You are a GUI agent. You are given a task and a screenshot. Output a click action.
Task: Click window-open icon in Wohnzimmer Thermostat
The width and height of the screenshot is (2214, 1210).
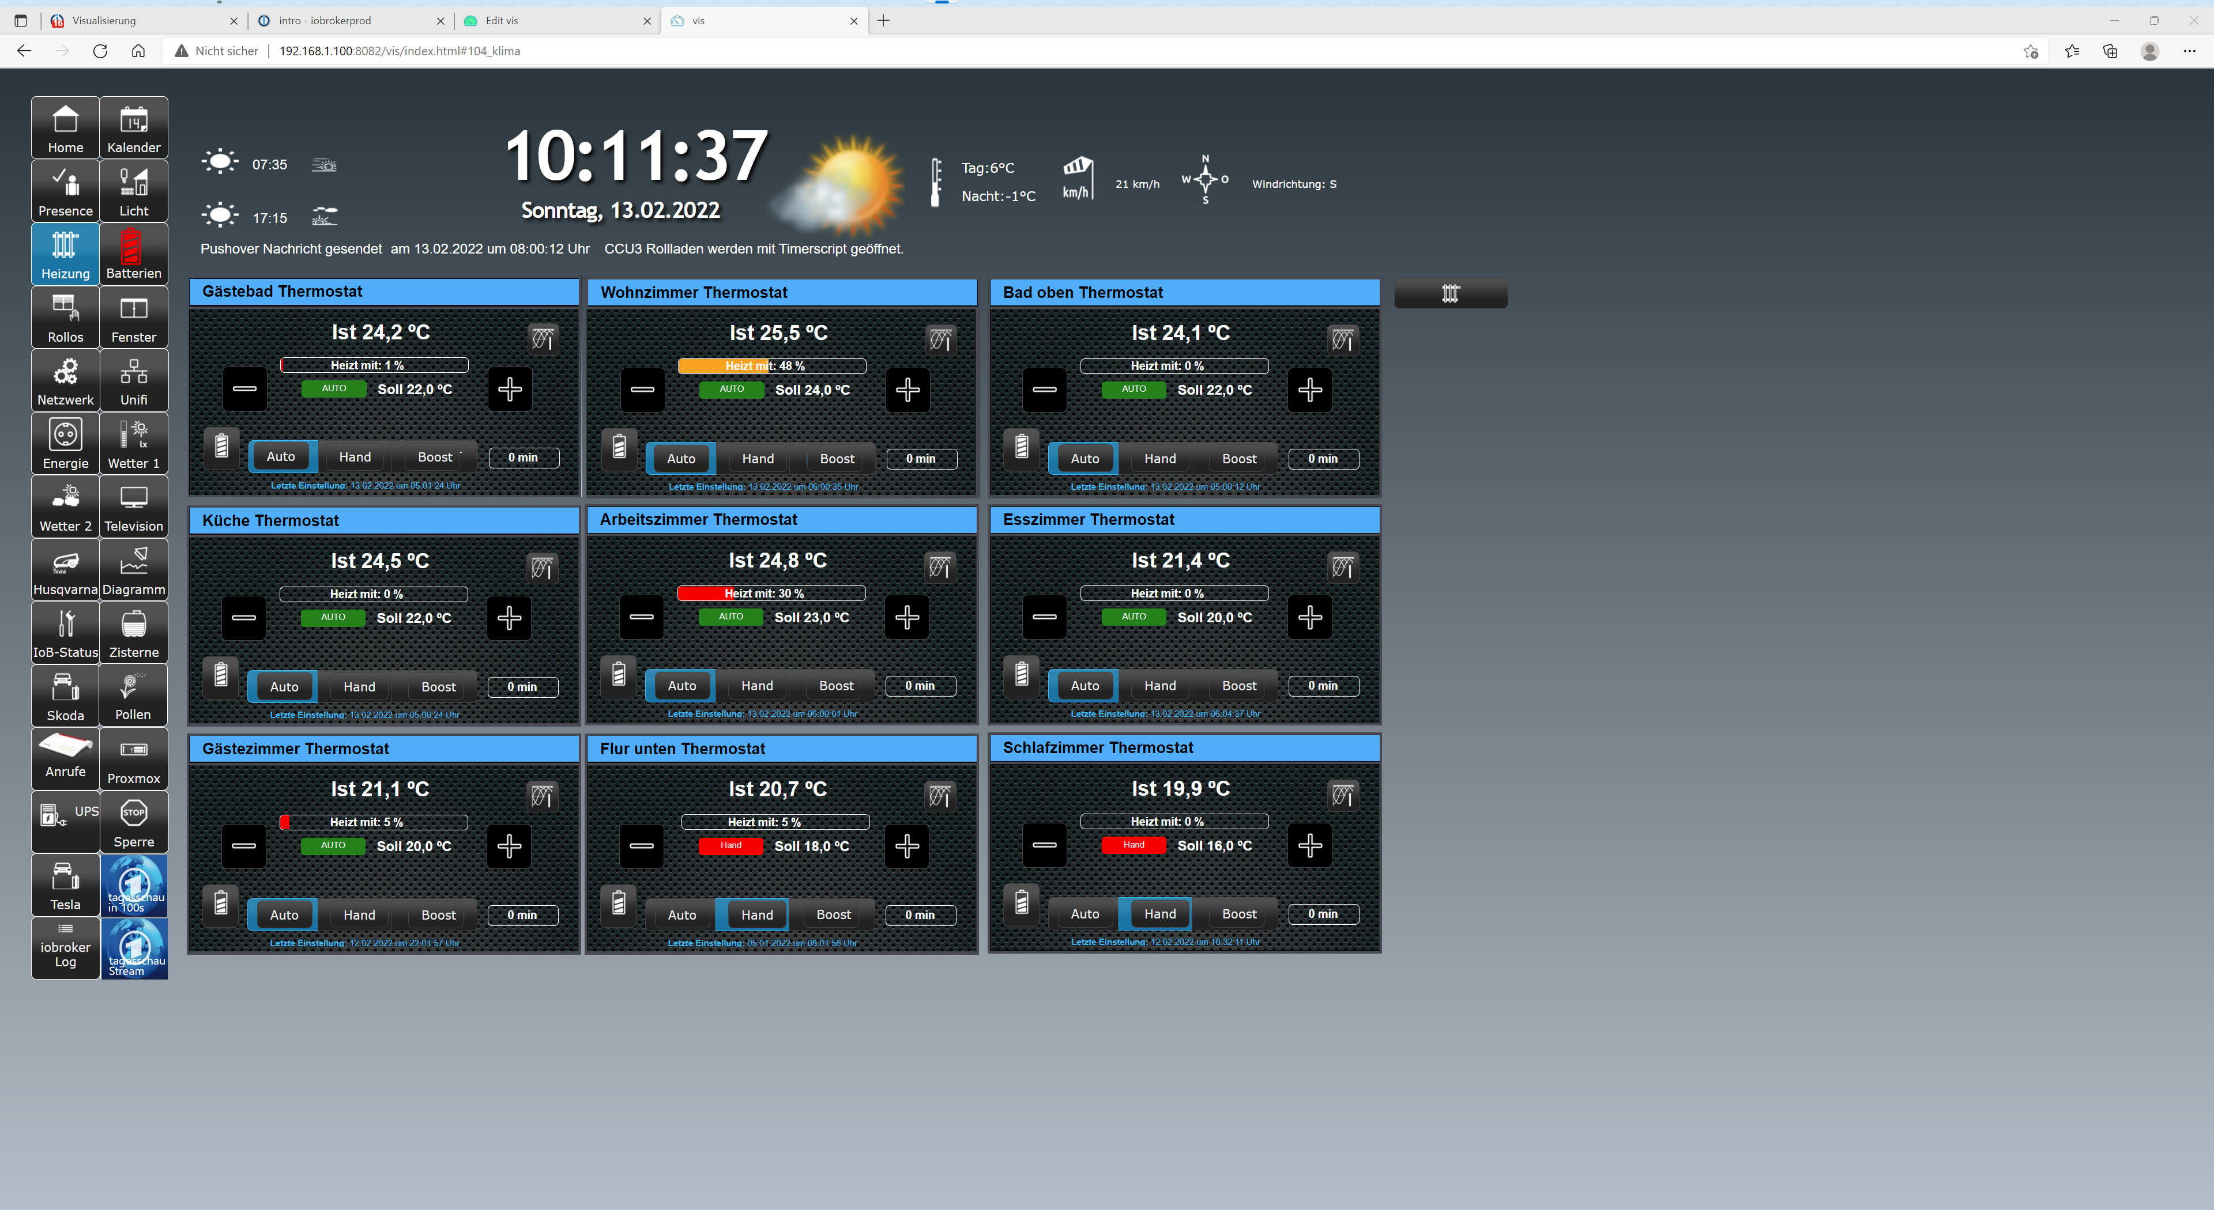tap(940, 340)
